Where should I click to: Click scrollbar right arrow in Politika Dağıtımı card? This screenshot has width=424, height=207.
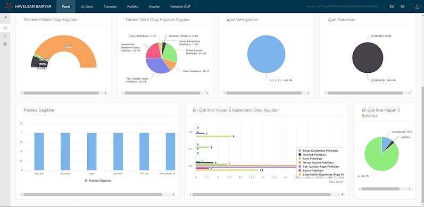tap(173, 194)
